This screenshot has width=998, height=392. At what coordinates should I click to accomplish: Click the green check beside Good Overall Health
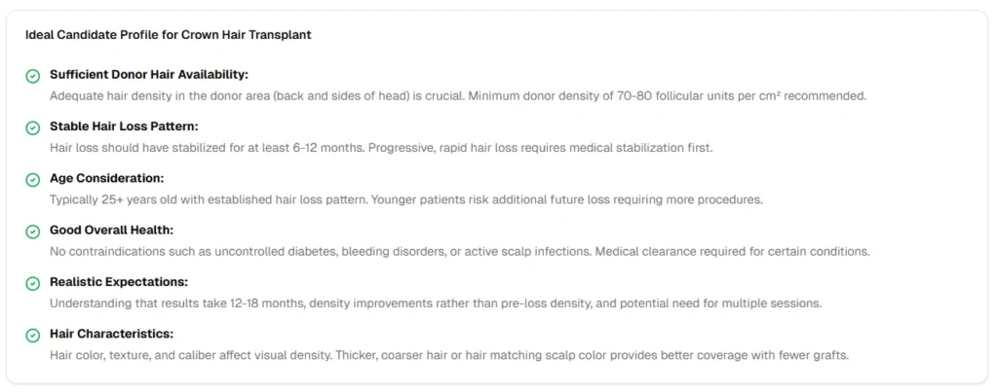[x=32, y=232]
